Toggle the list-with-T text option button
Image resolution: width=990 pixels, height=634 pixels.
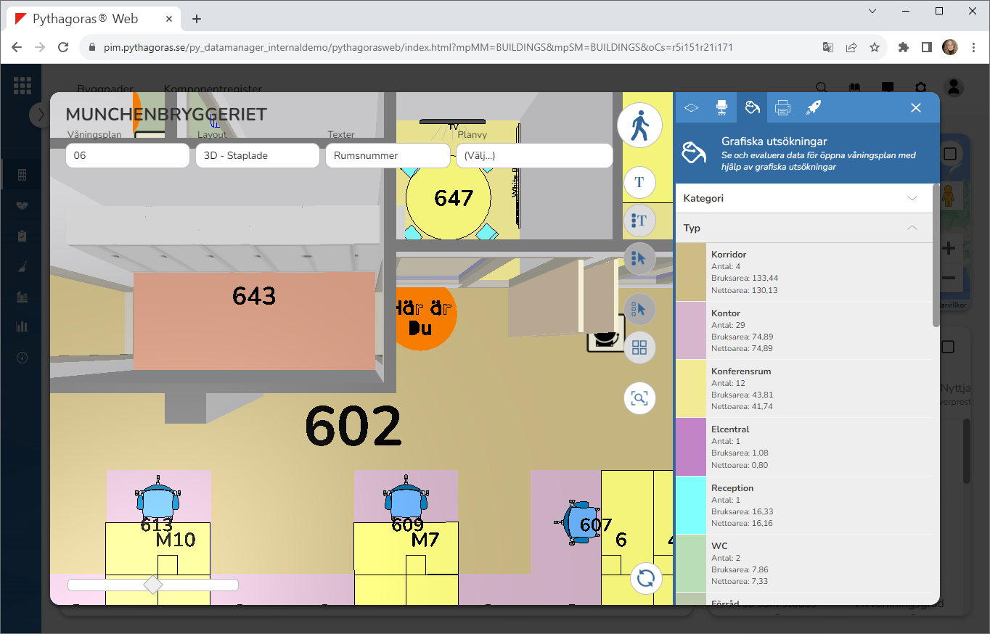[x=639, y=220]
